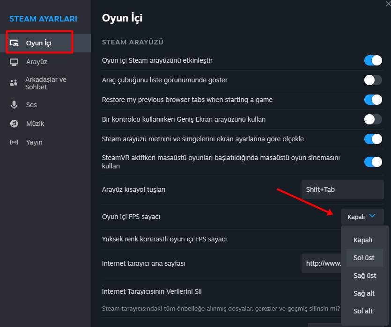Open Arkadaşlar ve Sohbet settings
Screen dimensions: 391x327
[x=45, y=83]
